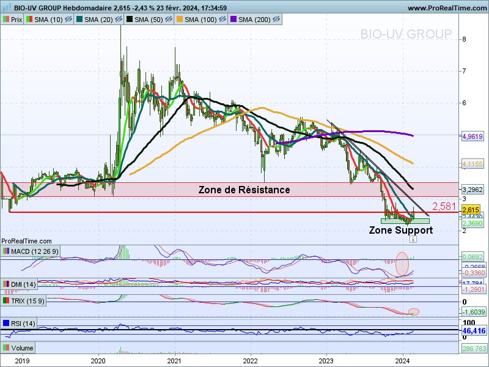Click the MACD value 0,0692 label
Screen dimensions: 489x367
pos(472,257)
